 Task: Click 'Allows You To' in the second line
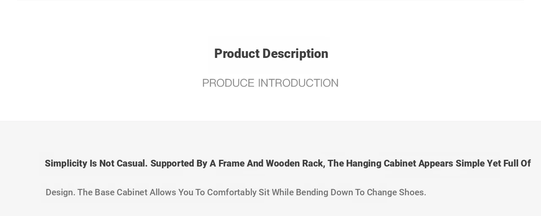click(177, 192)
